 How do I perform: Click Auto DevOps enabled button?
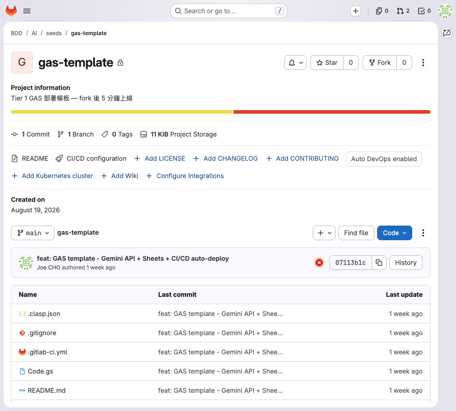pos(384,159)
